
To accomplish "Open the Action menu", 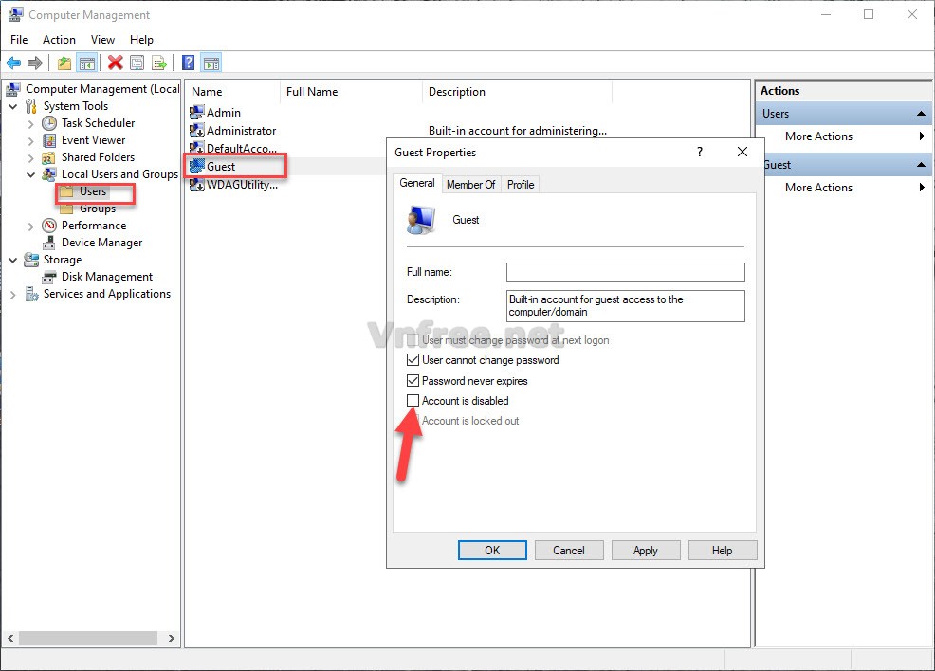I will 59,40.
